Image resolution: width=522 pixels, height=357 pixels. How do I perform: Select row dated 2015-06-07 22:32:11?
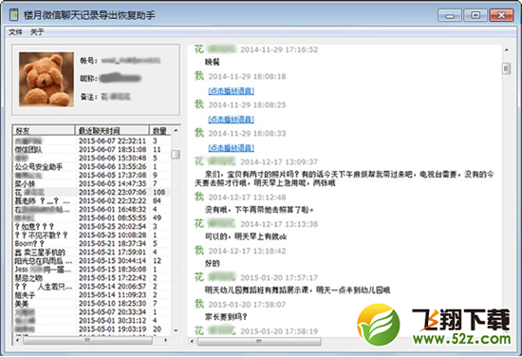click(x=92, y=141)
